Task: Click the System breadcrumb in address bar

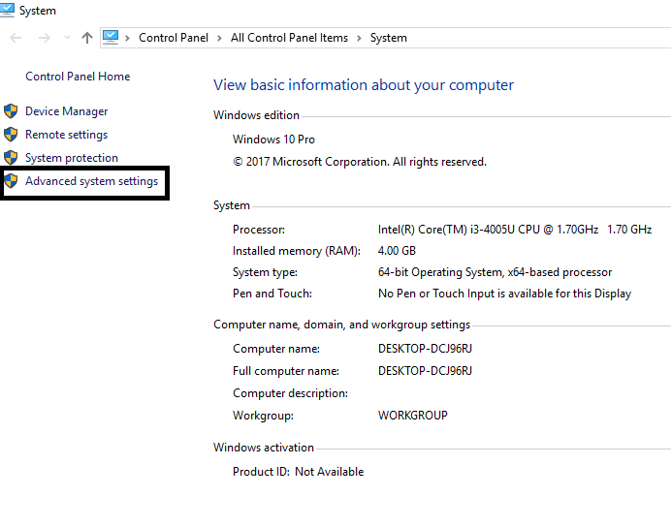Action: click(x=388, y=38)
